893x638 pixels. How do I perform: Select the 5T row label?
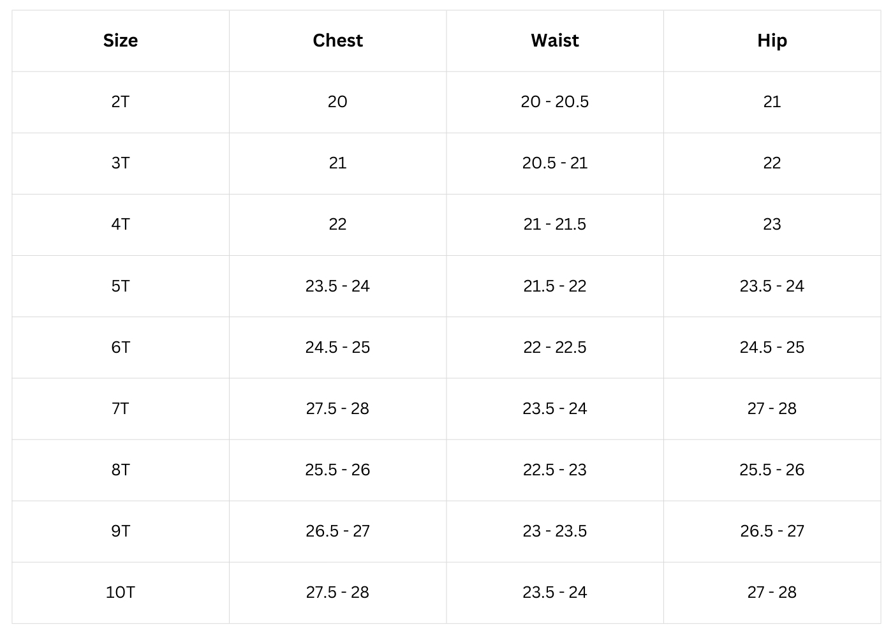tap(121, 286)
